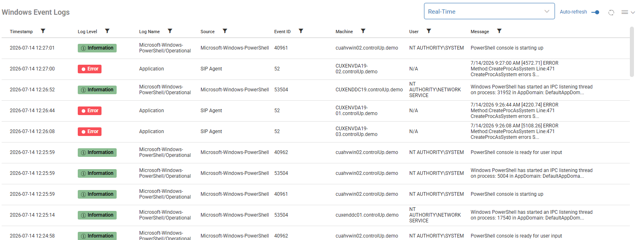Open the Log Name column filter
The height and width of the screenshot is (240, 636).
click(170, 31)
